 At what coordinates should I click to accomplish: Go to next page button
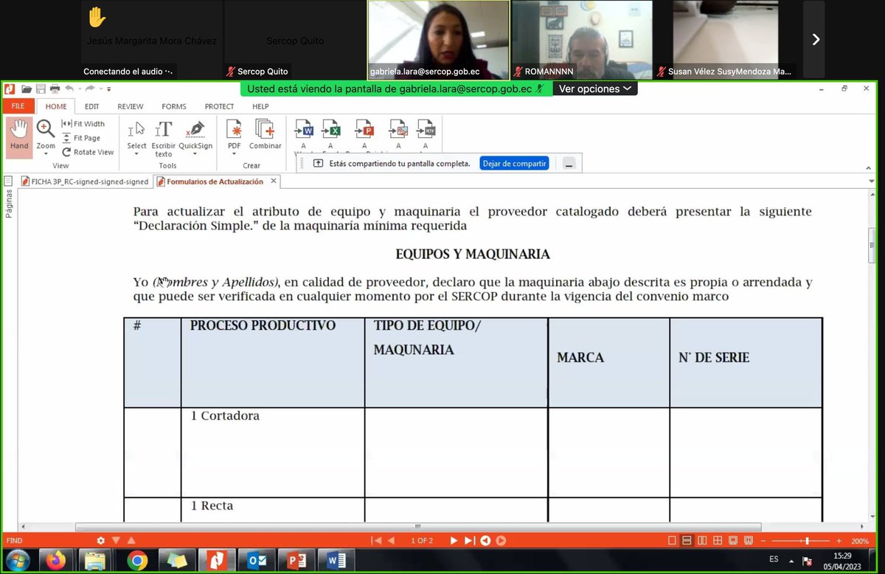tap(454, 541)
